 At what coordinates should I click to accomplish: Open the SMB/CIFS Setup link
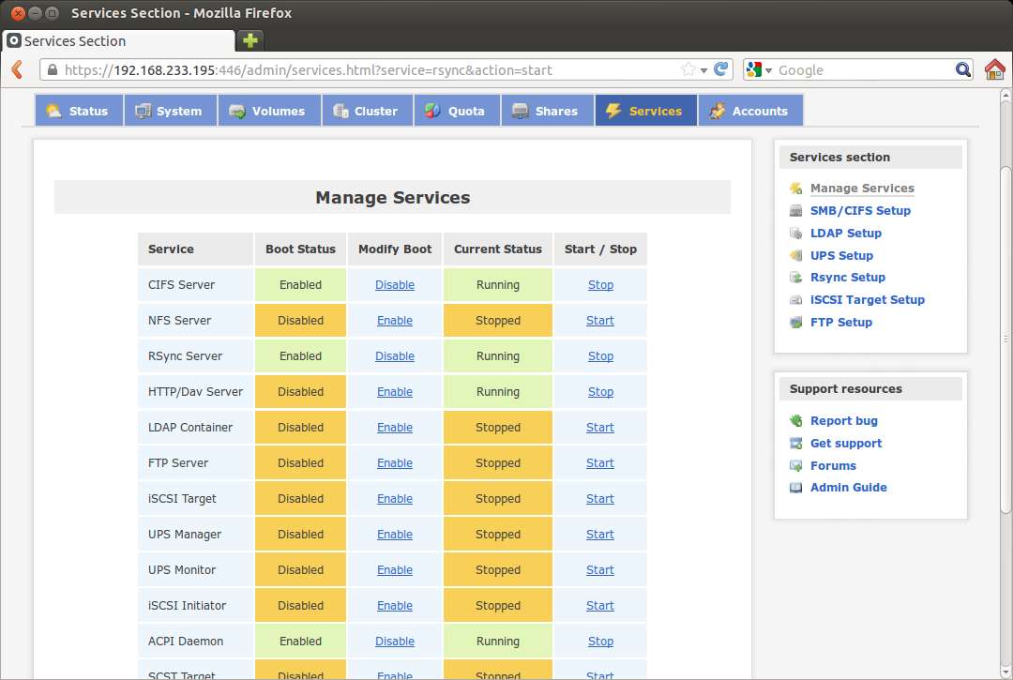click(860, 211)
